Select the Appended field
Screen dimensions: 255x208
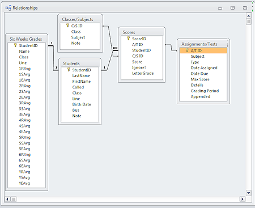pyautogui.click(x=201, y=96)
